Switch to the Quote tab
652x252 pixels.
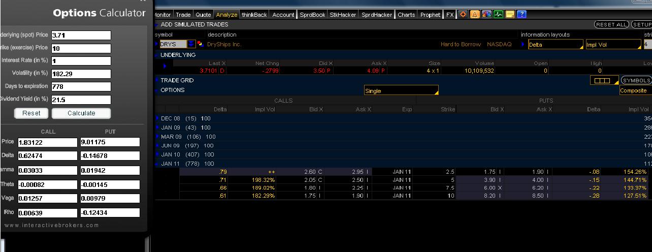click(204, 15)
